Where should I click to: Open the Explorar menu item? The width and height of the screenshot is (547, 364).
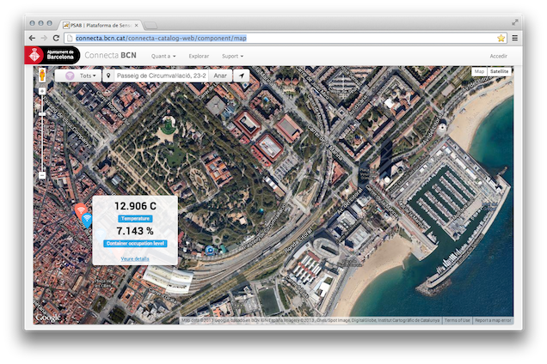(x=199, y=56)
